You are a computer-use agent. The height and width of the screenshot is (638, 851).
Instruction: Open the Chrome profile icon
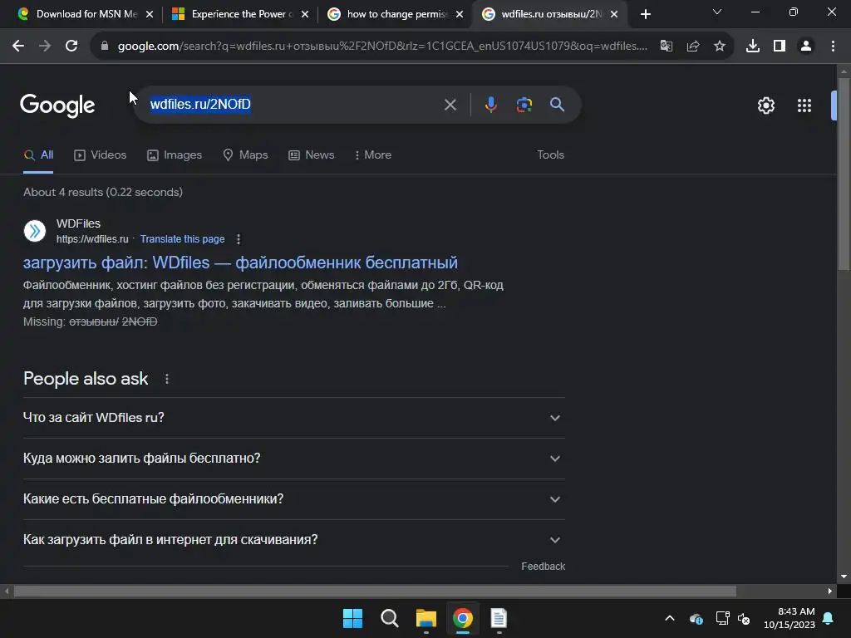pos(806,47)
